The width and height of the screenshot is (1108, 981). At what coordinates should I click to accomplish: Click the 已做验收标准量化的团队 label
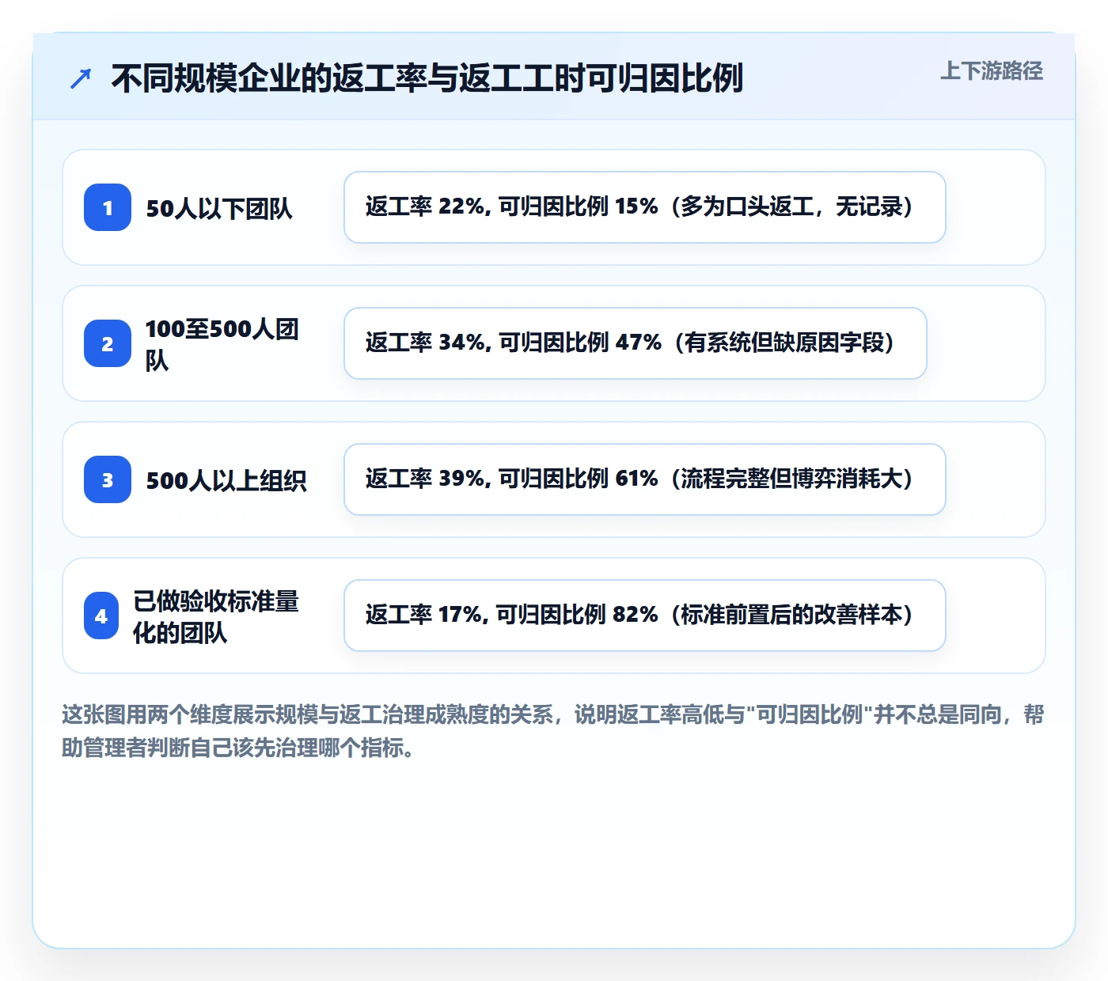coord(216,616)
